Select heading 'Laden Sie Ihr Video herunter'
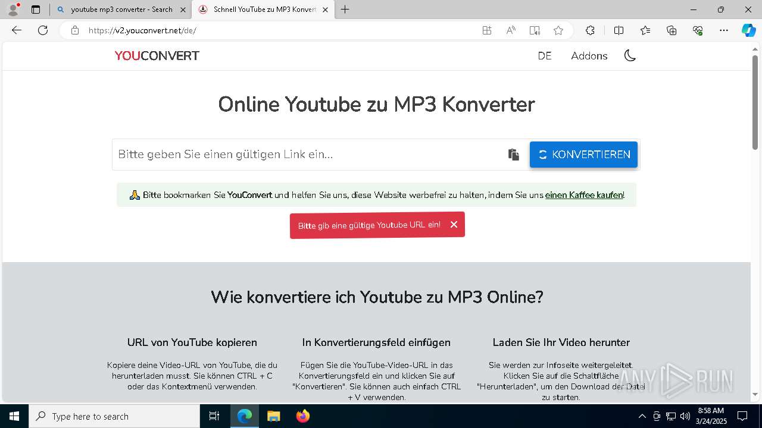 [561, 342]
